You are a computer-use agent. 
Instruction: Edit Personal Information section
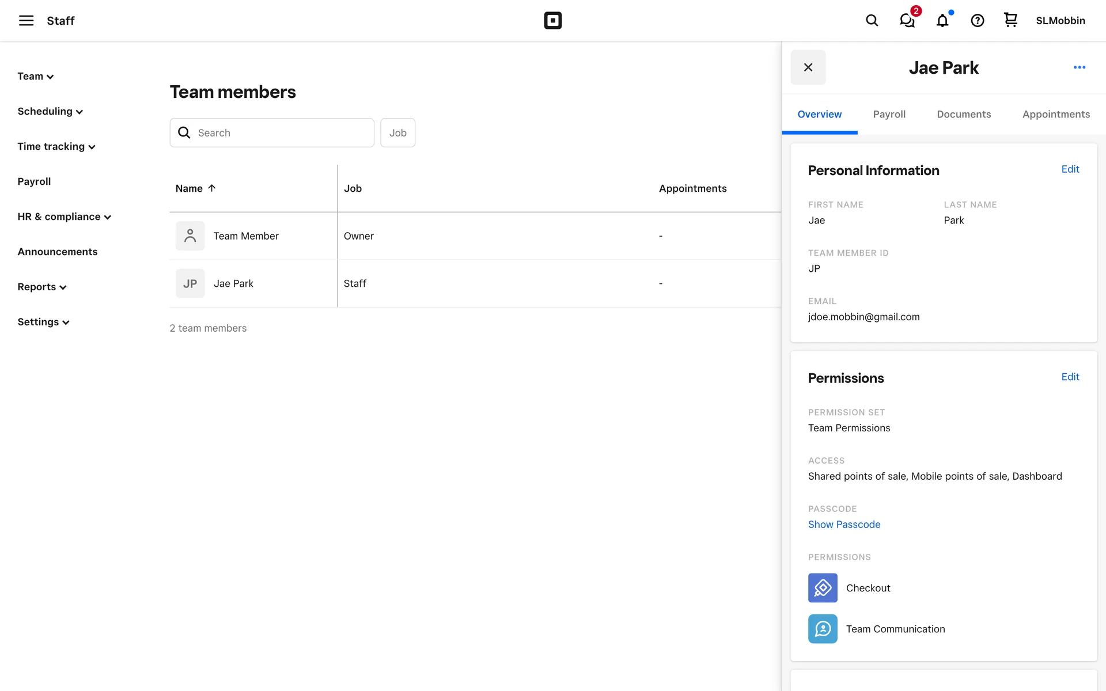tap(1070, 169)
